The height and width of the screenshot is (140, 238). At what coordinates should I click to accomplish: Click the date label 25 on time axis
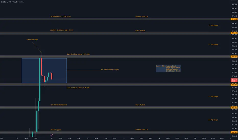coord(195,138)
